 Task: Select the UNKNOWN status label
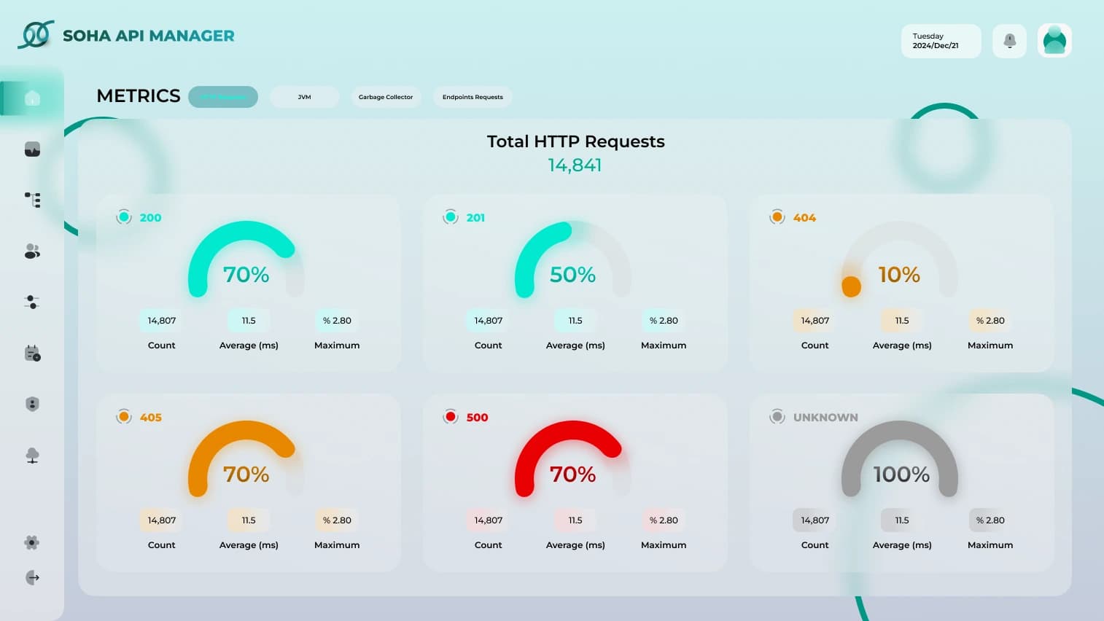(x=825, y=417)
